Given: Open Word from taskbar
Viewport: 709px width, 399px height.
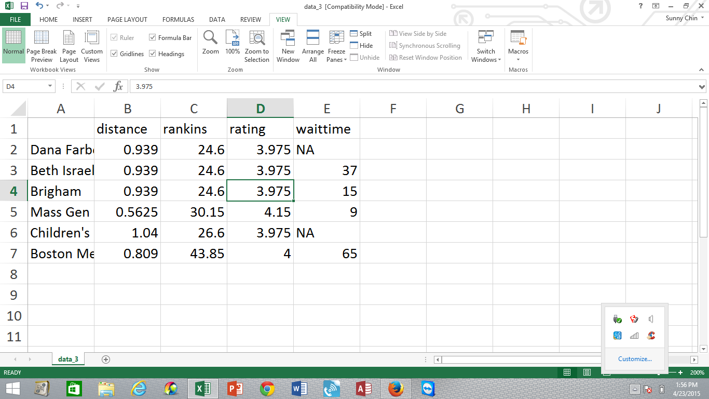Looking at the screenshot, I should point(299,389).
